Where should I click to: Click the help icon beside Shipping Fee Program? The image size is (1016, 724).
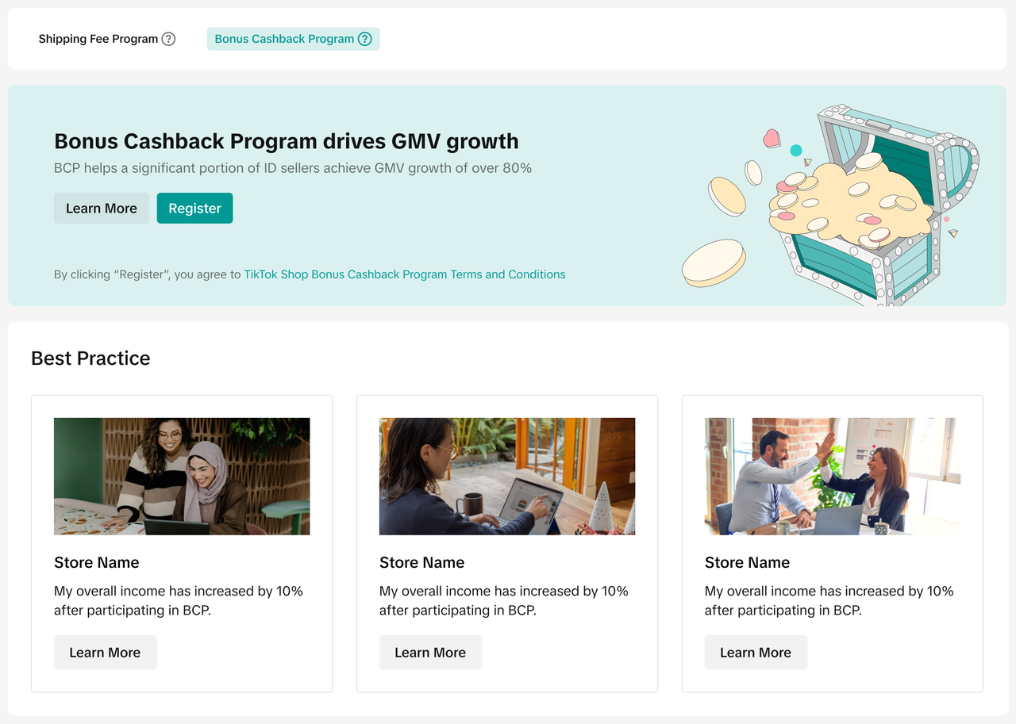(x=168, y=39)
